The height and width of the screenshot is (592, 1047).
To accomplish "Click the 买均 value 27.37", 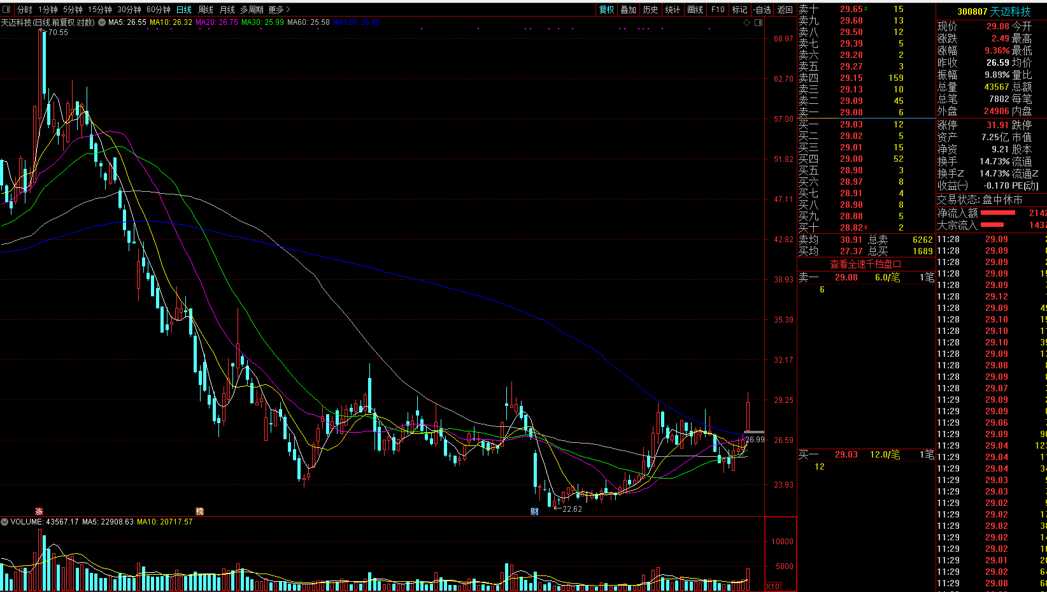I will 851,251.
